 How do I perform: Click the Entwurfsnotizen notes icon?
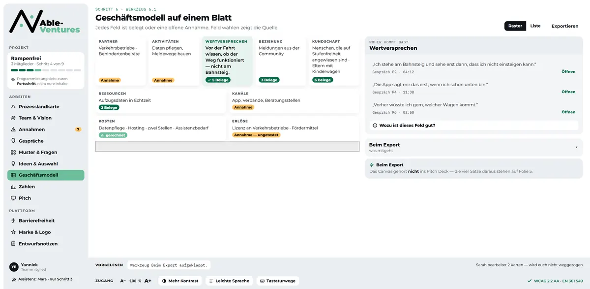pyautogui.click(x=14, y=244)
